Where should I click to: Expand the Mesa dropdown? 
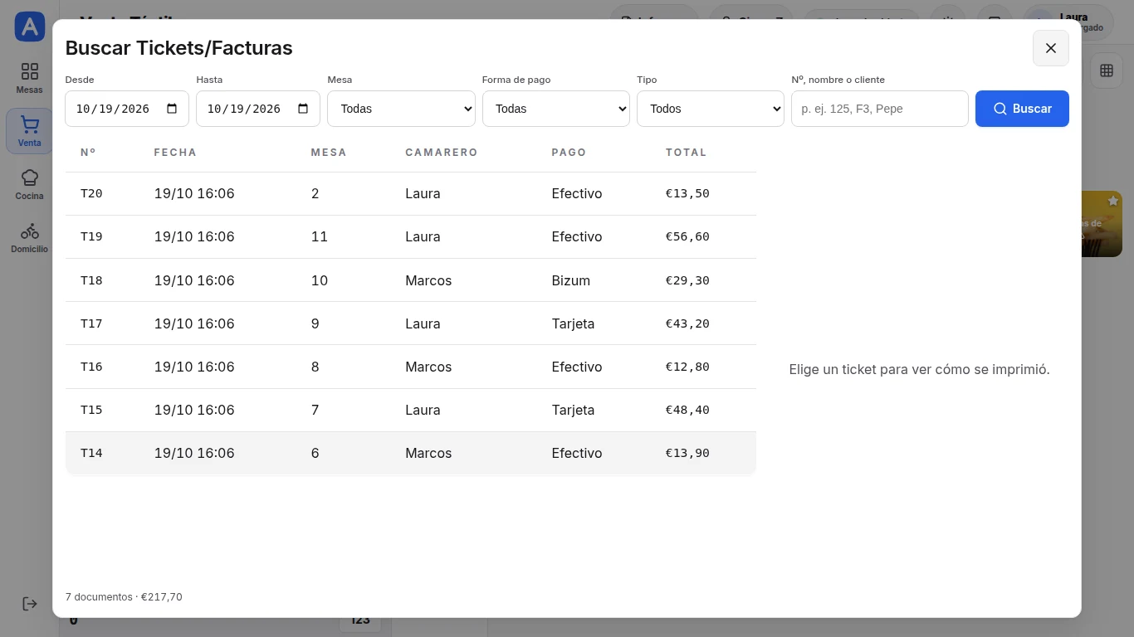401,109
